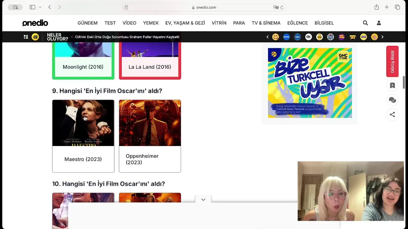Open the Philips channel icon

(287, 37)
